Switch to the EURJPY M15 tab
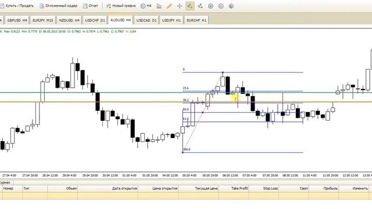Image resolution: width=372 pixels, height=209 pixels. tap(42, 20)
